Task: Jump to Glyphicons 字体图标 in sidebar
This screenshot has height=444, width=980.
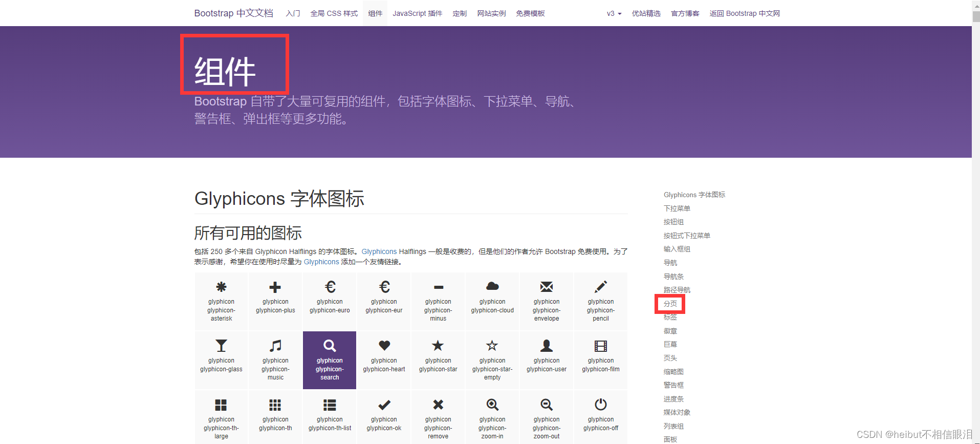Action: point(694,195)
